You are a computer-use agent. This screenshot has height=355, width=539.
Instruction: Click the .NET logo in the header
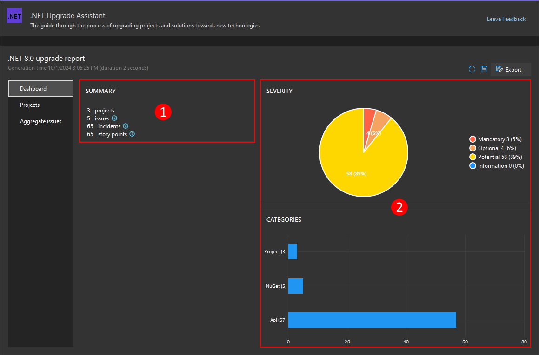tap(14, 15)
